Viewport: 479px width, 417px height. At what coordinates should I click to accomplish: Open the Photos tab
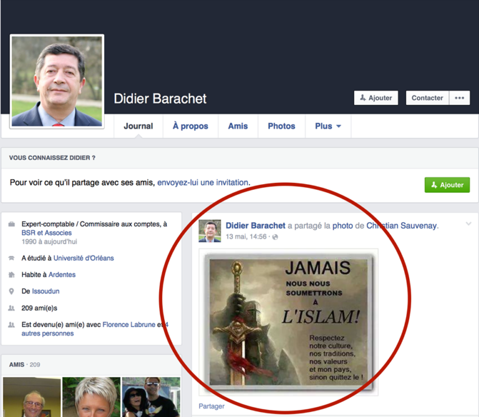281,126
